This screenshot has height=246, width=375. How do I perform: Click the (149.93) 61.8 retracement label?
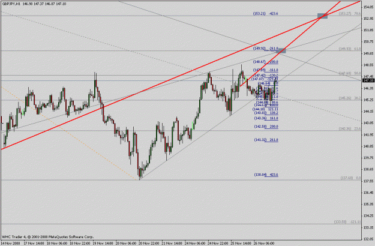tap(350, 49)
